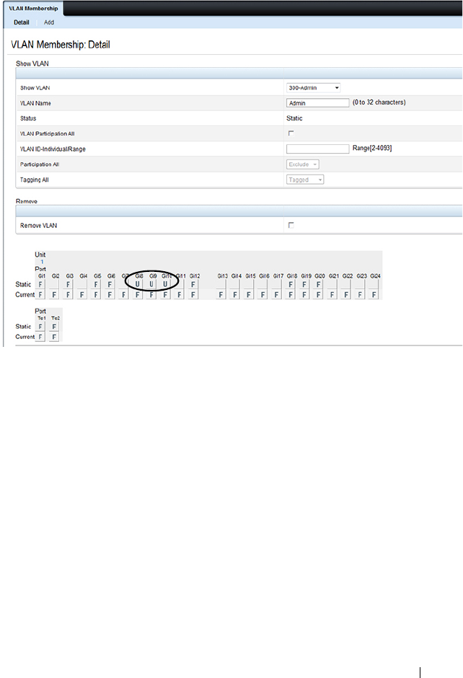The image size is (463, 678).
Task: Click the 'Range[2-4093]' hint text
Action: [x=372, y=148]
